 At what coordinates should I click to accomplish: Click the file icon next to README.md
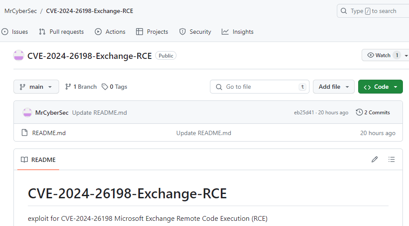pyautogui.click(x=24, y=133)
